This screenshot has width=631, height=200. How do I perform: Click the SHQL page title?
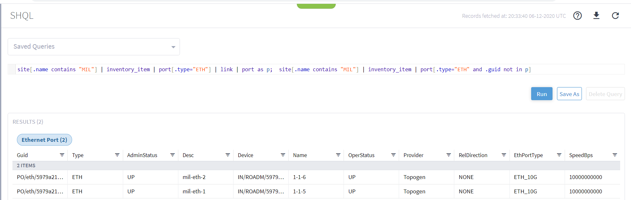click(x=22, y=16)
